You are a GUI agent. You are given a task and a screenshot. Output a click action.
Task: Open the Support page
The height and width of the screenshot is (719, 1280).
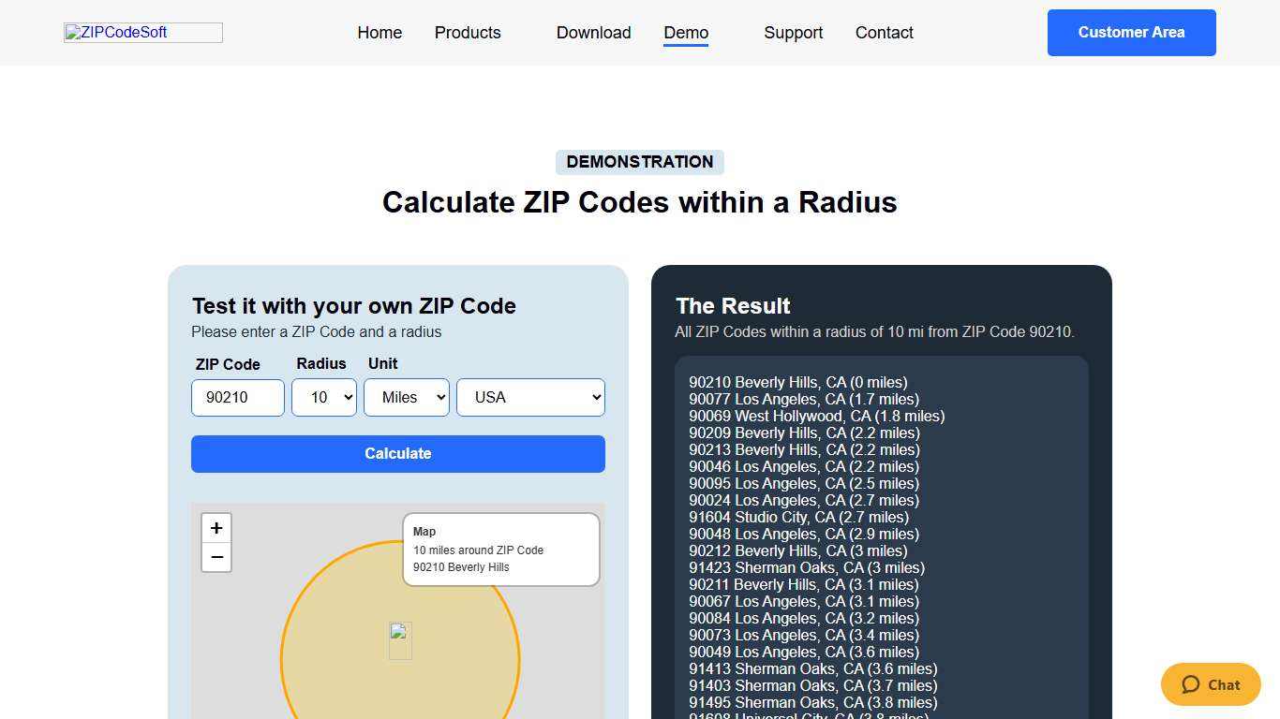click(793, 32)
